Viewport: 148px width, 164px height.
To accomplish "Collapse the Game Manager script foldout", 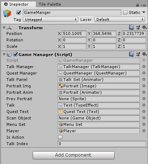I will (x=4, y=55).
